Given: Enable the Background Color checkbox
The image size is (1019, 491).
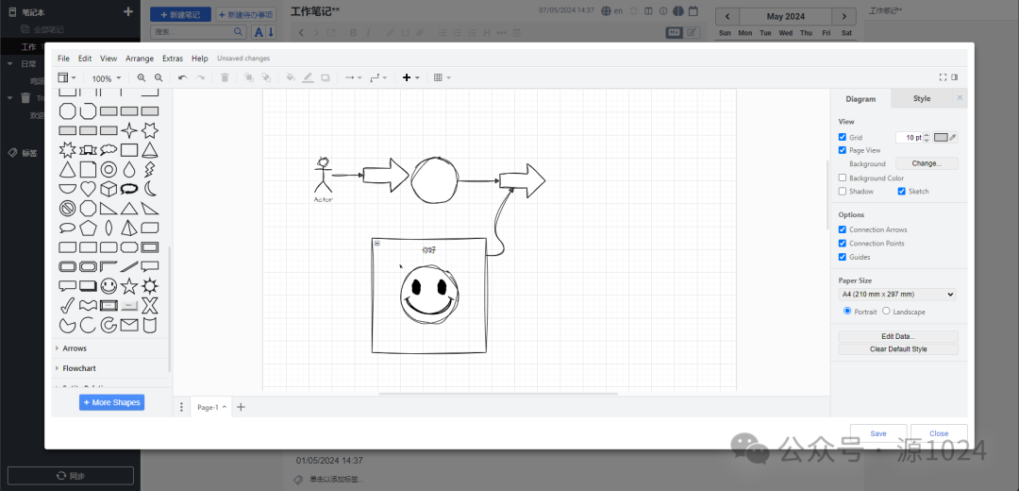Looking at the screenshot, I should pyautogui.click(x=843, y=178).
